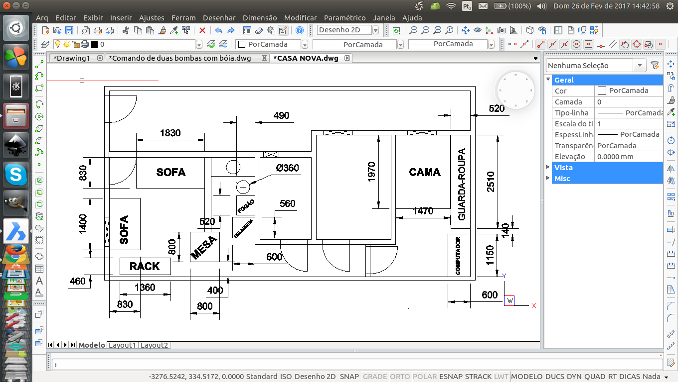
Task: Collapse the Geral properties section
Action: pos(548,80)
